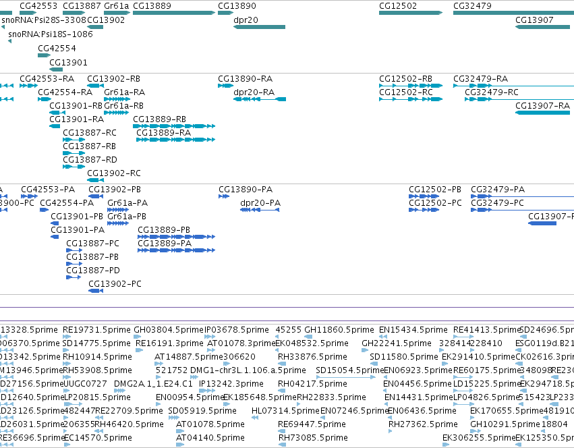Click transcript CG13887-RC
574x448 pixels.
pos(74,140)
